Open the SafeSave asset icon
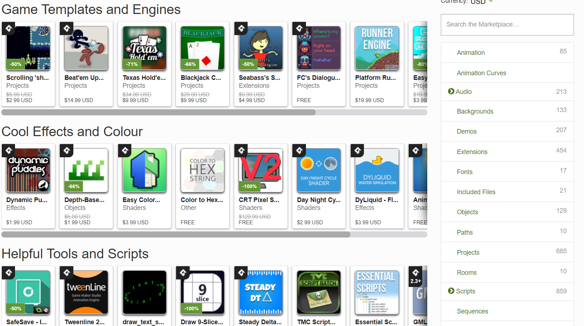Screen dimensions: 584x326 click(28, 292)
